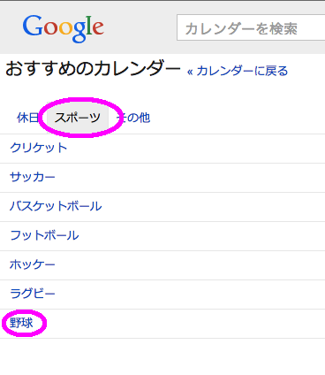This screenshot has width=325, height=375.
Task: Open the その他 tab
Action: coord(133,118)
